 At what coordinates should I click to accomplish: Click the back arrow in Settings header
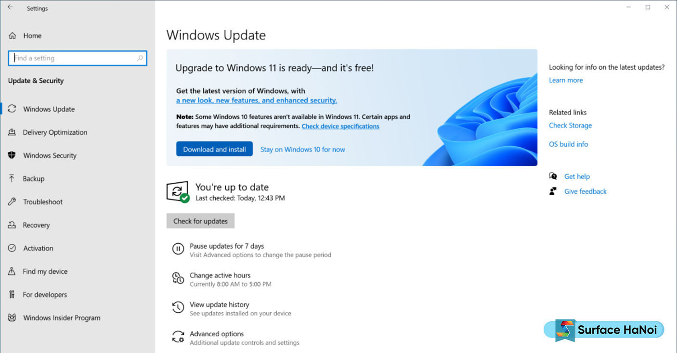click(10, 8)
